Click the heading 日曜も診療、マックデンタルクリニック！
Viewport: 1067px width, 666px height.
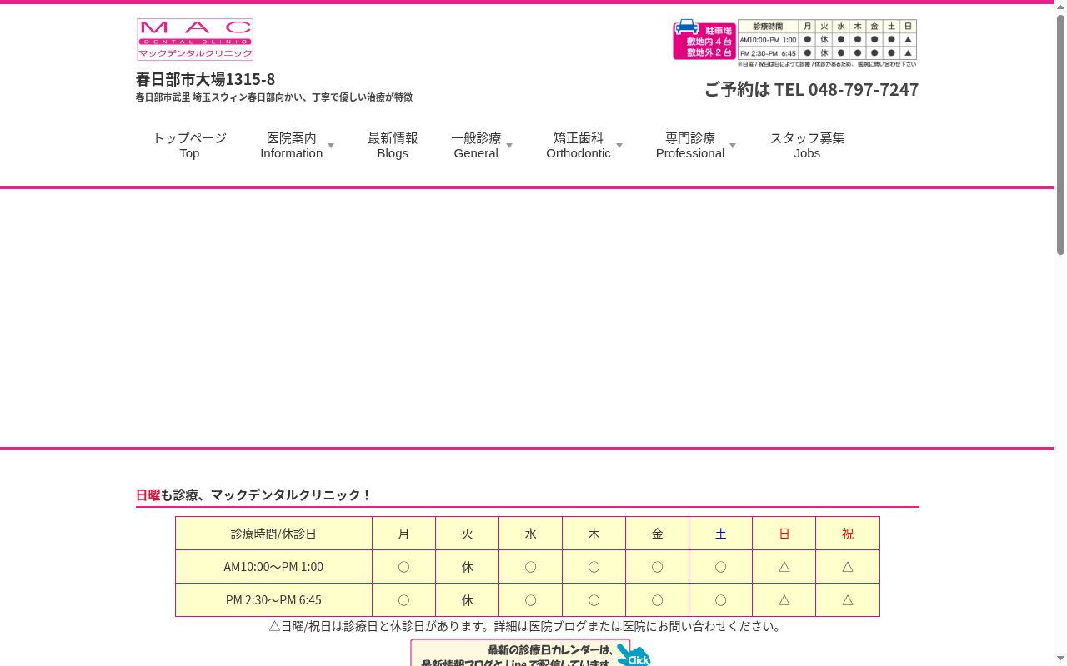[253, 495]
